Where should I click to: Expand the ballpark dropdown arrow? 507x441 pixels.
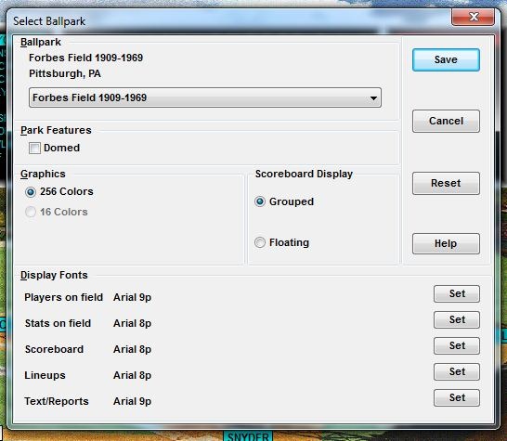(x=373, y=97)
